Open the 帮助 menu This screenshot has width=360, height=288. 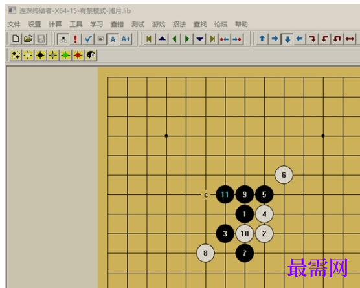point(242,24)
